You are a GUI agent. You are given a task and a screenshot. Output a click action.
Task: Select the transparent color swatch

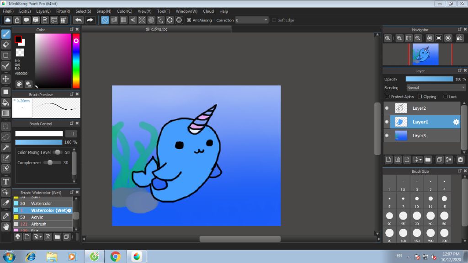(x=20, y=53)
